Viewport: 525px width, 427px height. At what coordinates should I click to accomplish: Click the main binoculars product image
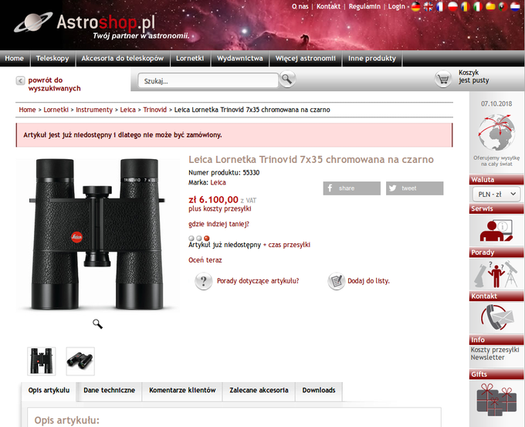[97, 234]
